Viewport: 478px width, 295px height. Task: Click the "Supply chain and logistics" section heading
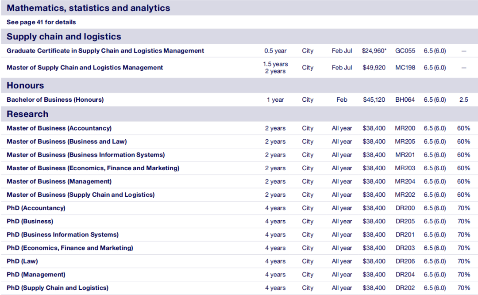coord(64,37)
